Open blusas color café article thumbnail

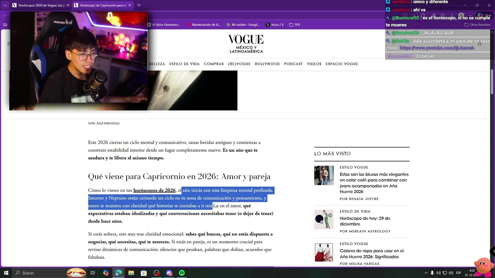pos(324,175)
